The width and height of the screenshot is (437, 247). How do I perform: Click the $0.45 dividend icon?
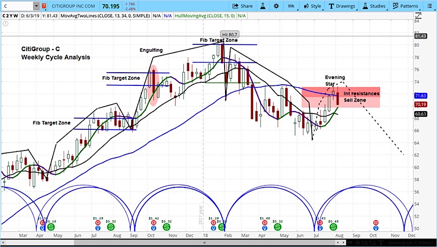tap(333, 227)
